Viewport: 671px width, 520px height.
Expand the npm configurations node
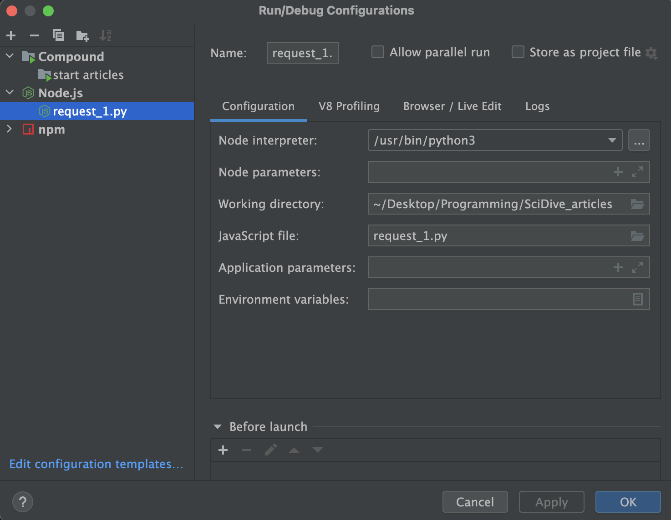10,129
